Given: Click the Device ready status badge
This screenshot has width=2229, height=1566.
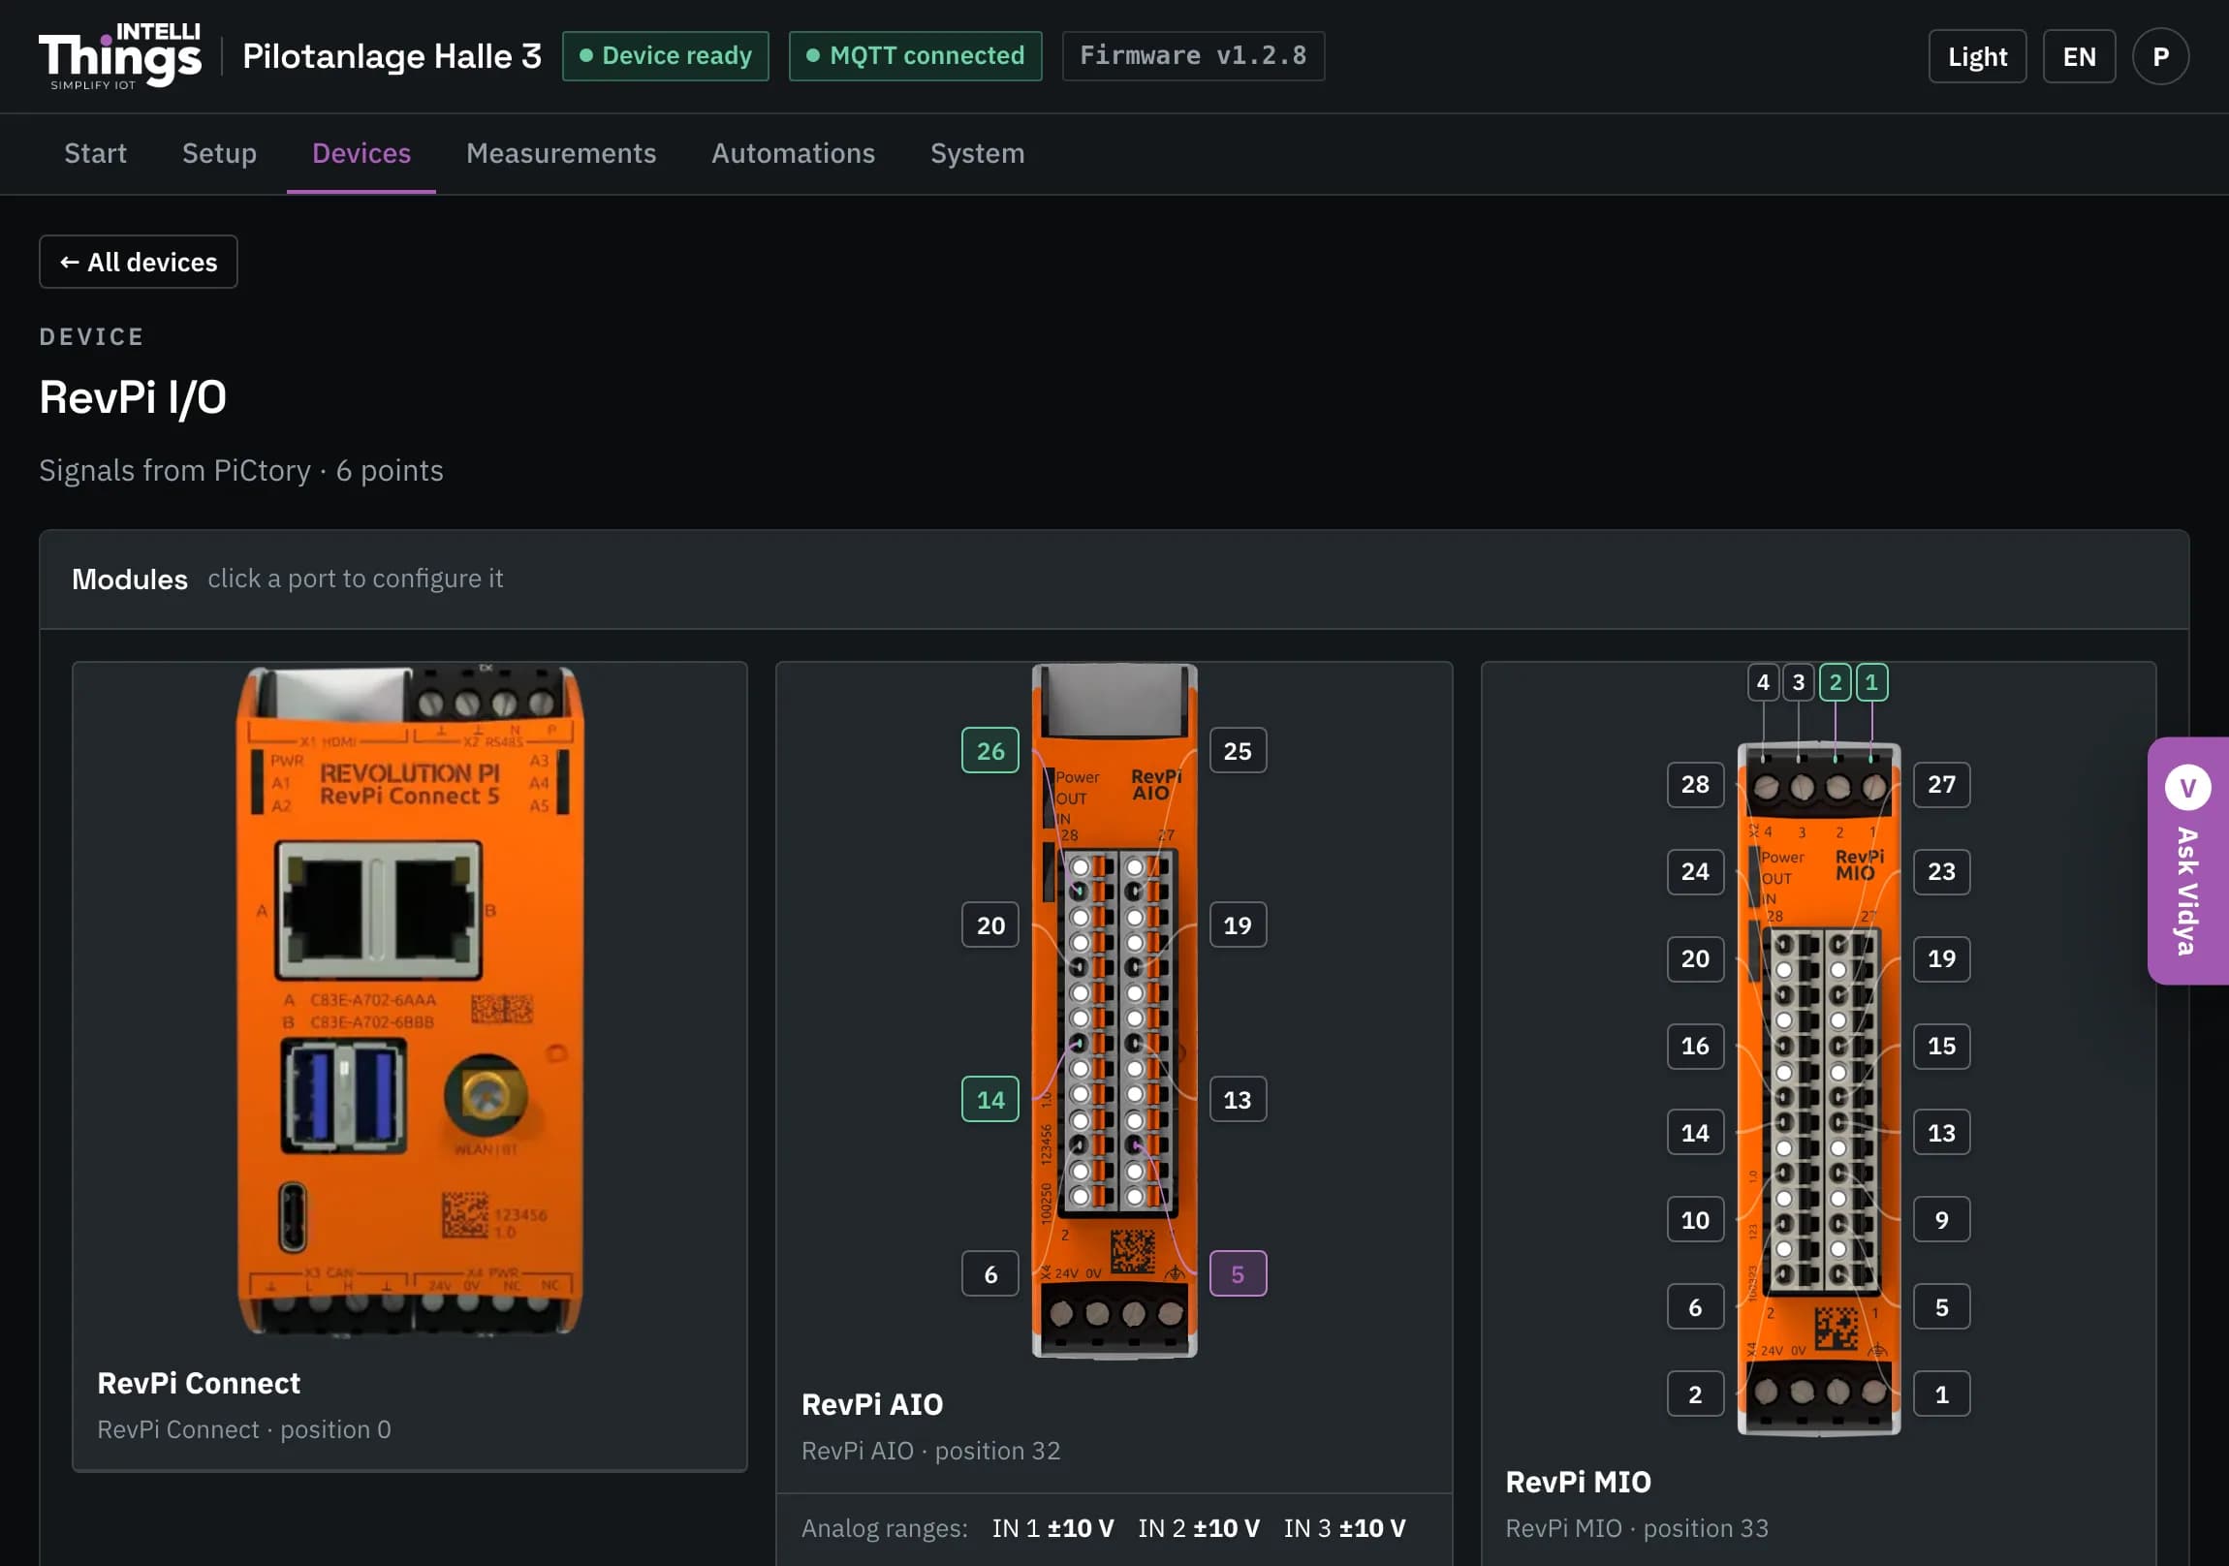Looking at the screenshot, I should click(665, 56).
